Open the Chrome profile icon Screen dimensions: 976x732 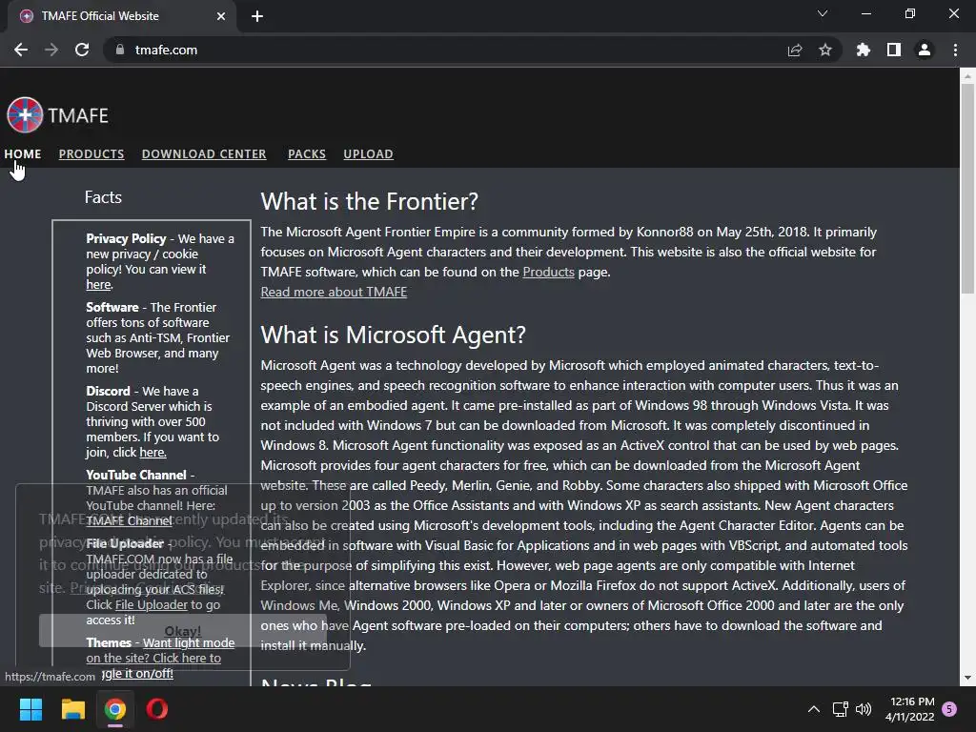pyautogui.click(x=925, y=50)
